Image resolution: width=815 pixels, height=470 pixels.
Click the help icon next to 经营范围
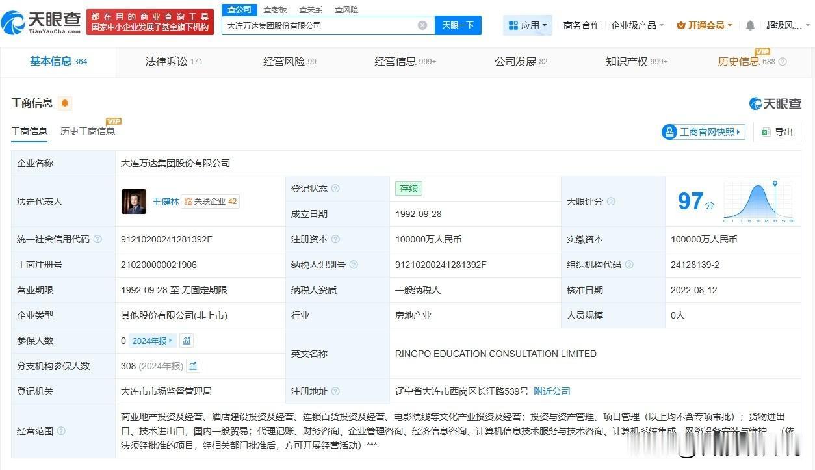[x=61, y=431]
